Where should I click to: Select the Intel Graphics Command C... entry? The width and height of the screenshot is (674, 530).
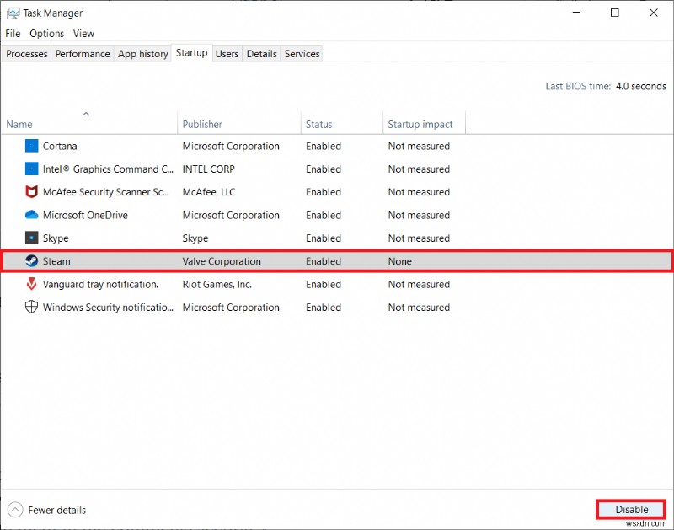[108, 169]
